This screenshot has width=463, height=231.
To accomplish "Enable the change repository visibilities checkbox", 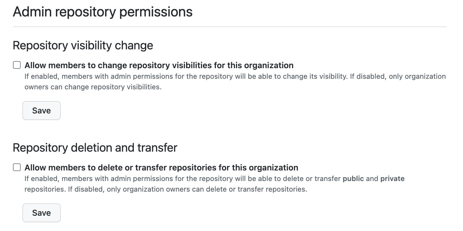I will pos(17,65).
